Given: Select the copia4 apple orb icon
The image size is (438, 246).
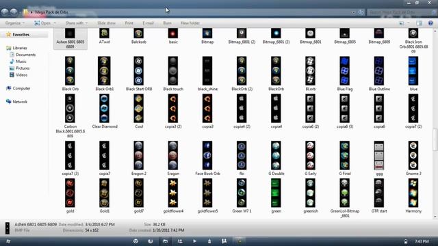Looking at the screenshot, I should (x=276, y=108).
